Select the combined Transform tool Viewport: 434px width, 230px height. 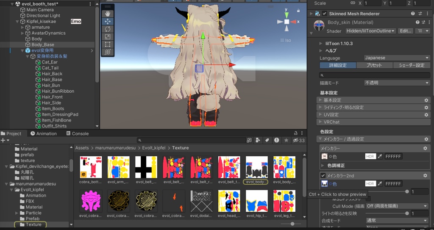pyautogui.click(x=108, y=52)
